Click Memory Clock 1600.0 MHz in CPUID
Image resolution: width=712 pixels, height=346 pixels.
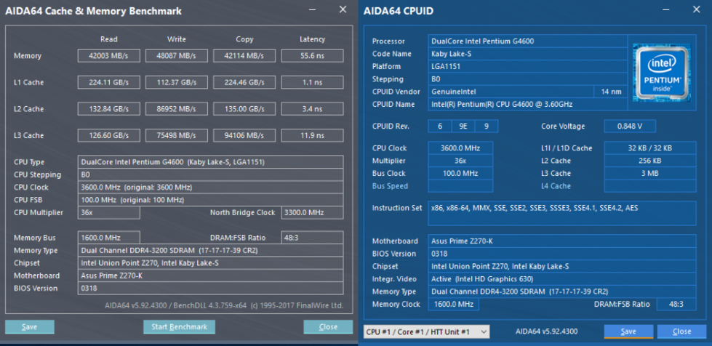[453, 305]
